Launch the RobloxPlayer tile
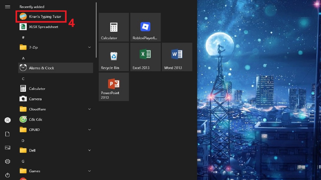The width and height of the screenshot is (321, 180). (145, 27)
